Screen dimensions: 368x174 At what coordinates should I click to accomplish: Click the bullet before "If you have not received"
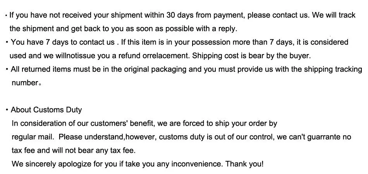(7, 16)
